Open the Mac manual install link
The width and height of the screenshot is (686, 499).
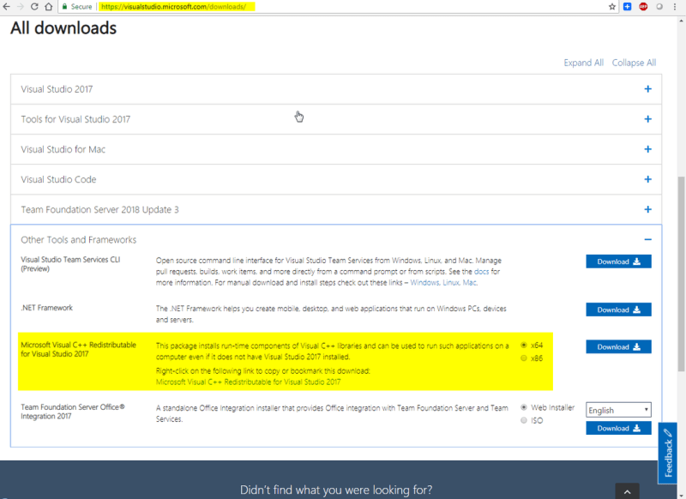tap(470, 283)
